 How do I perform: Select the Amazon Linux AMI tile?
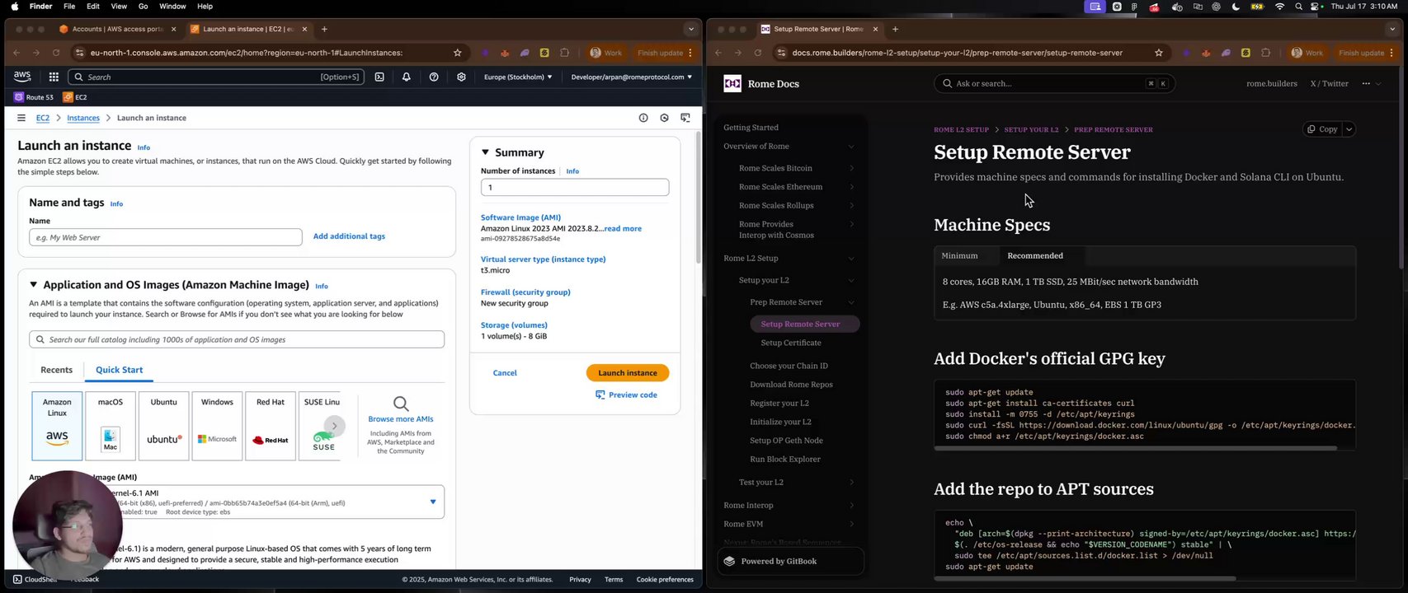coord(57,426)
